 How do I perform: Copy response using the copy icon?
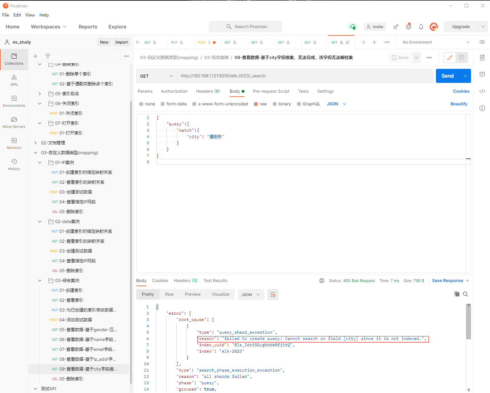click(457, 294)
